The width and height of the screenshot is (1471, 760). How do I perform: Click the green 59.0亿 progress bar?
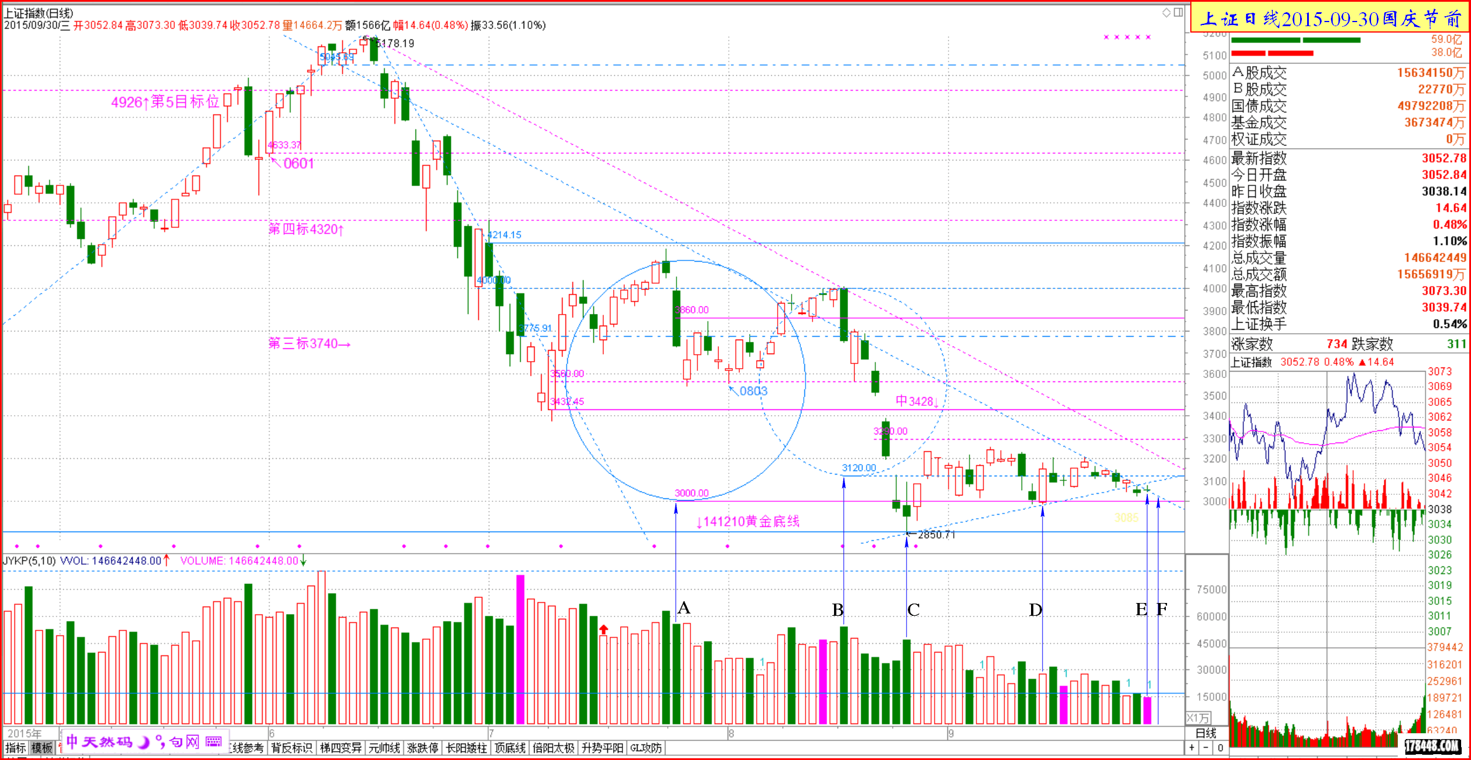(1295, 40)
